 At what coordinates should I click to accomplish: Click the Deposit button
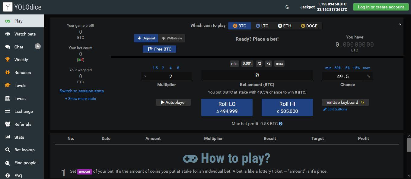146,38
